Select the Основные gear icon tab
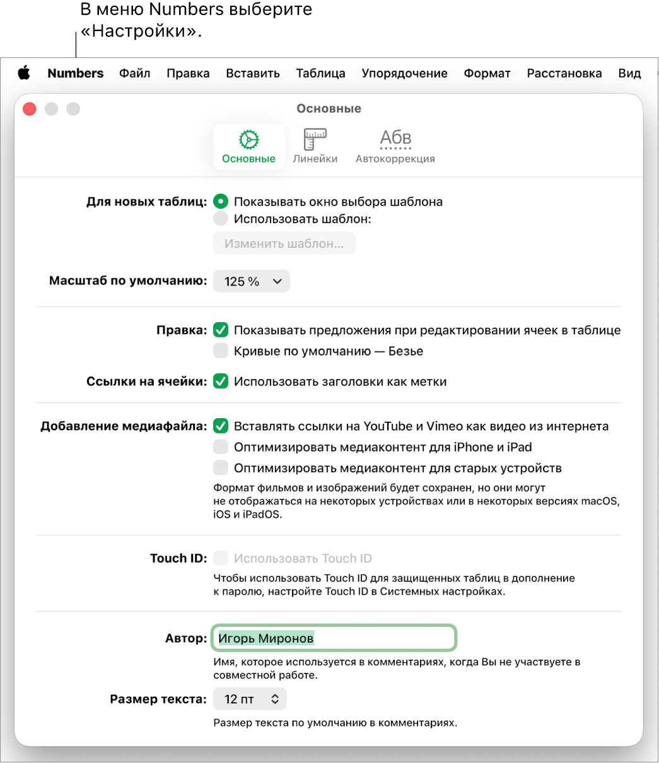The height and width of the screenshot is (763, 659). coord(248,147)
